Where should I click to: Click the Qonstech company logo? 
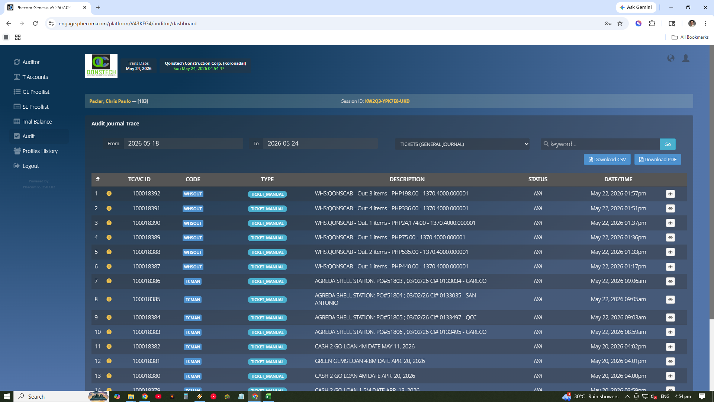[101, 66]
